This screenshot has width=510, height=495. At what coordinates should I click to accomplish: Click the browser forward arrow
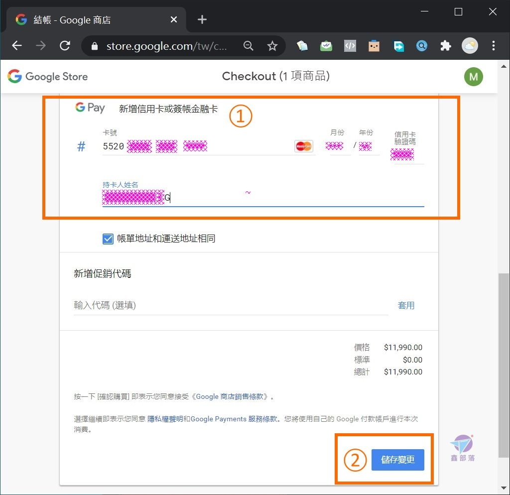[41, 45]
